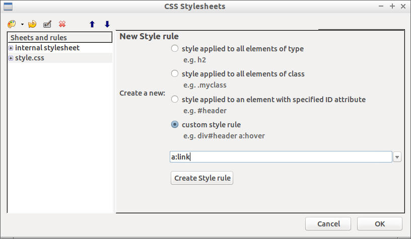Move rule up with the up arrow

pyautogui.click(x=92, y=24)
